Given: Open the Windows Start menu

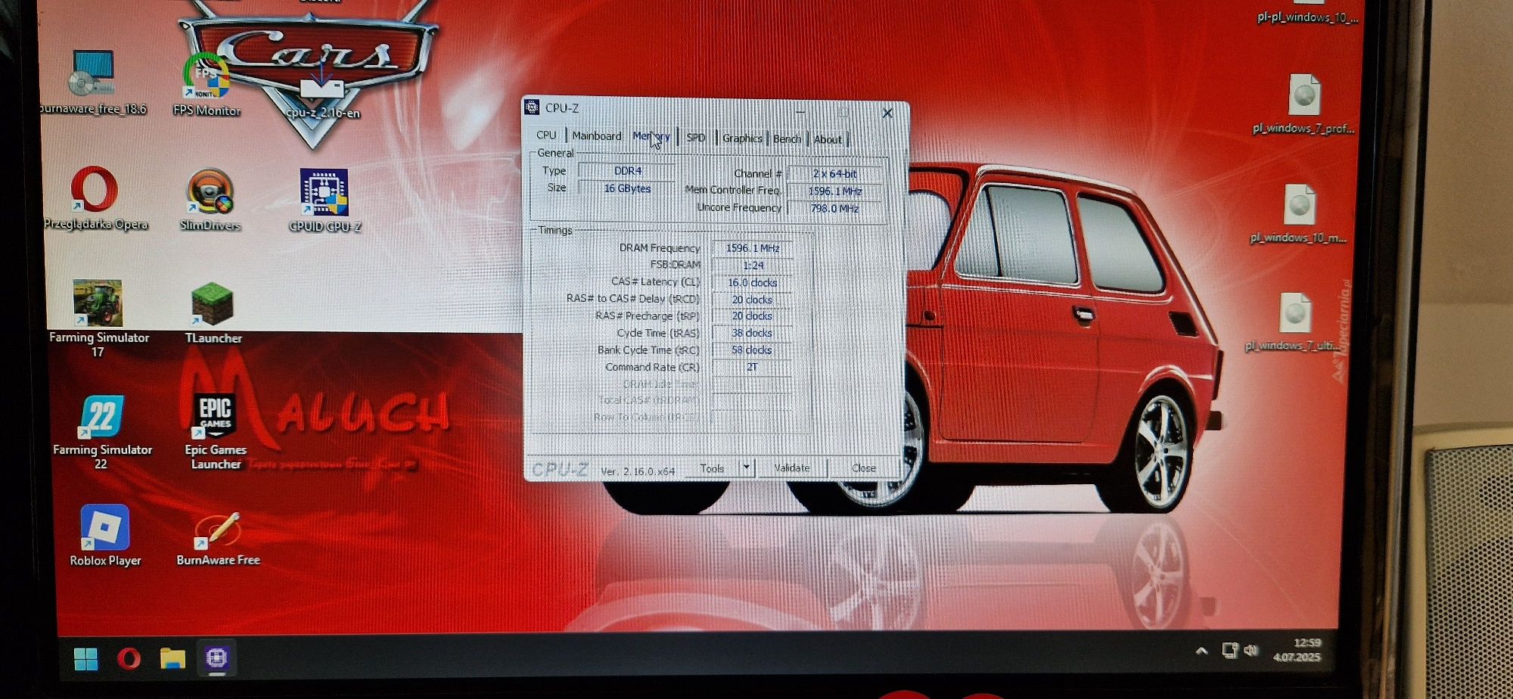Looking at the screenshot, I should pos(85,659).
